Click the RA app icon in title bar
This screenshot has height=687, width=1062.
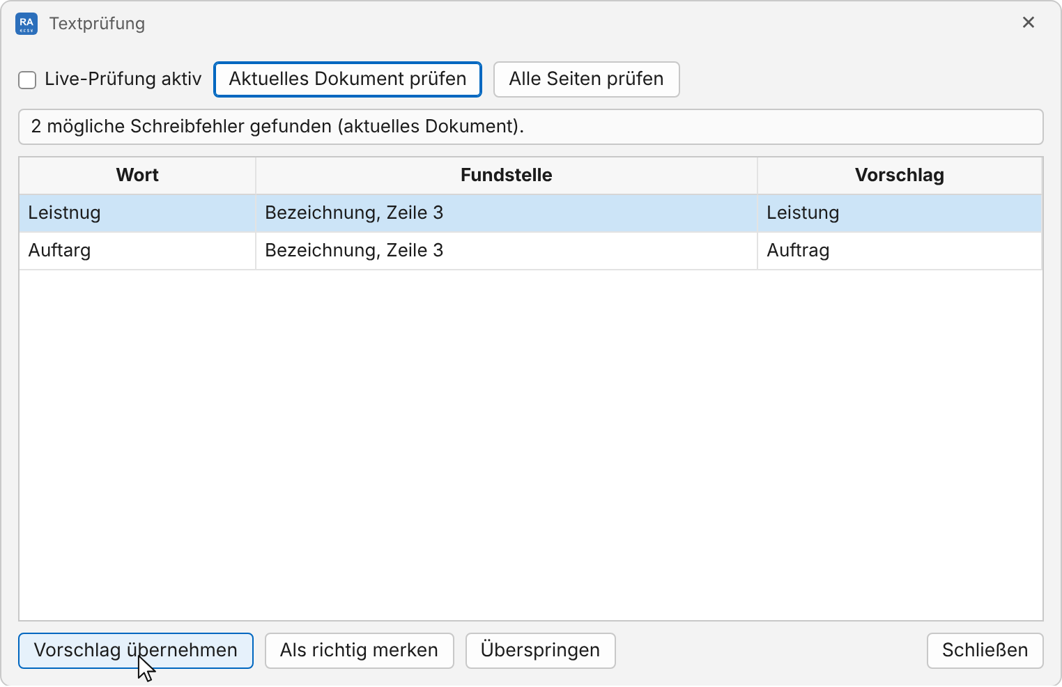pyautogui.click(x=26, y=24)
